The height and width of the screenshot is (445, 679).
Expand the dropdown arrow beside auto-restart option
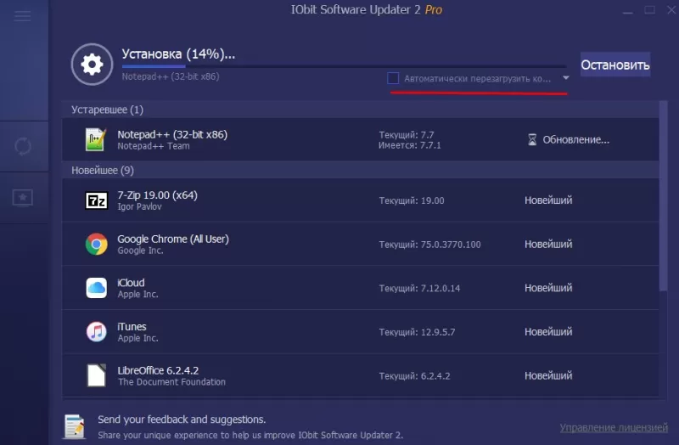tap(565, 78)
